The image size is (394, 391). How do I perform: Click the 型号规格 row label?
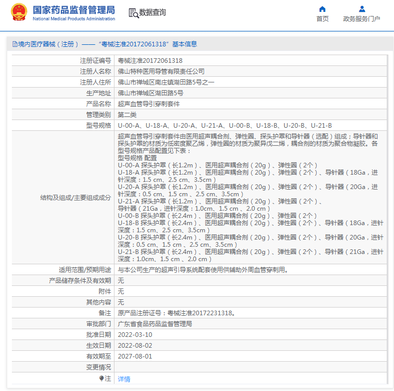click(x=98, y=126)
